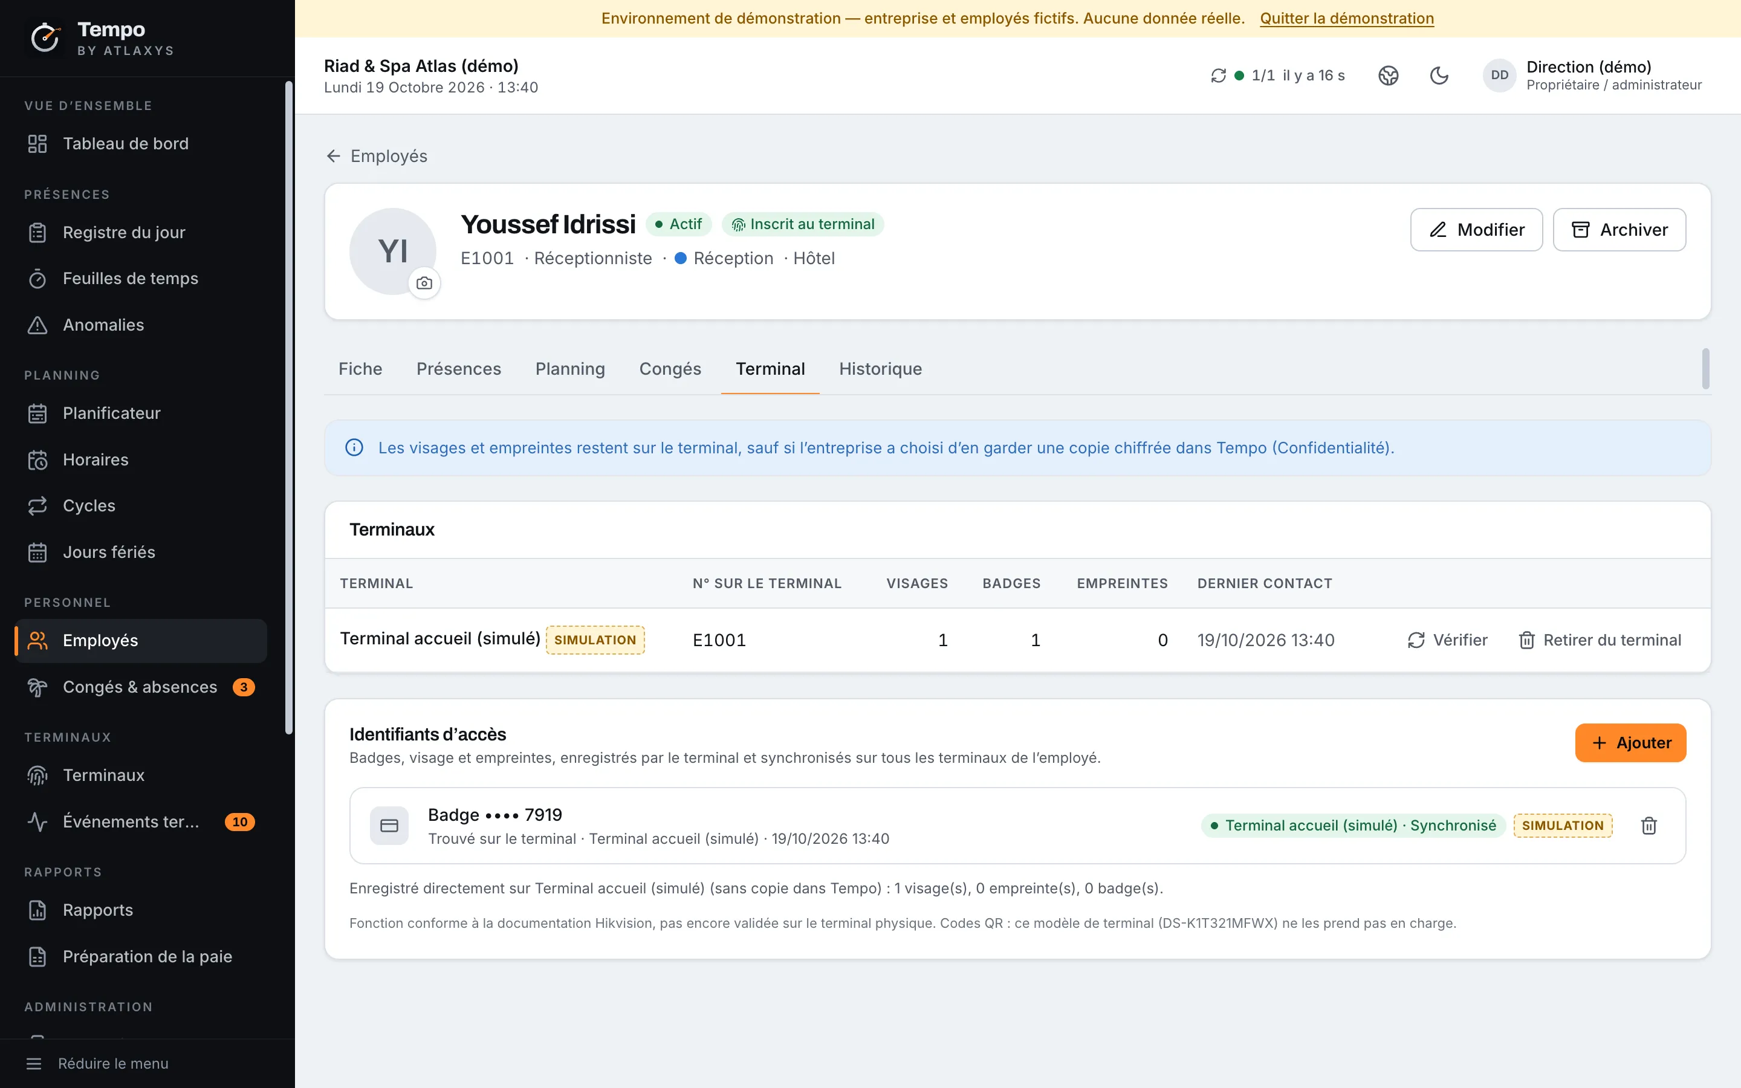
Task: Open the Direction (démo) account menu
Action: [1593, 76]
